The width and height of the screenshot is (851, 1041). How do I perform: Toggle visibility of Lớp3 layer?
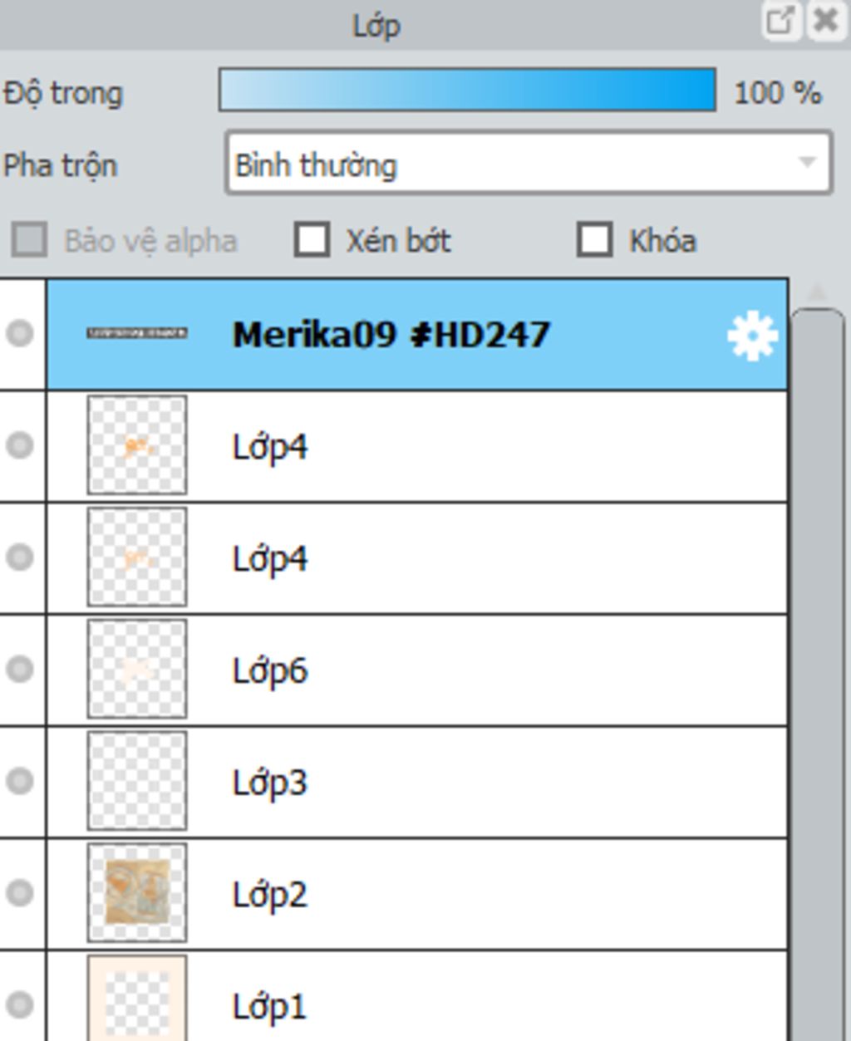pyautogui.click(x=20, y=782)
